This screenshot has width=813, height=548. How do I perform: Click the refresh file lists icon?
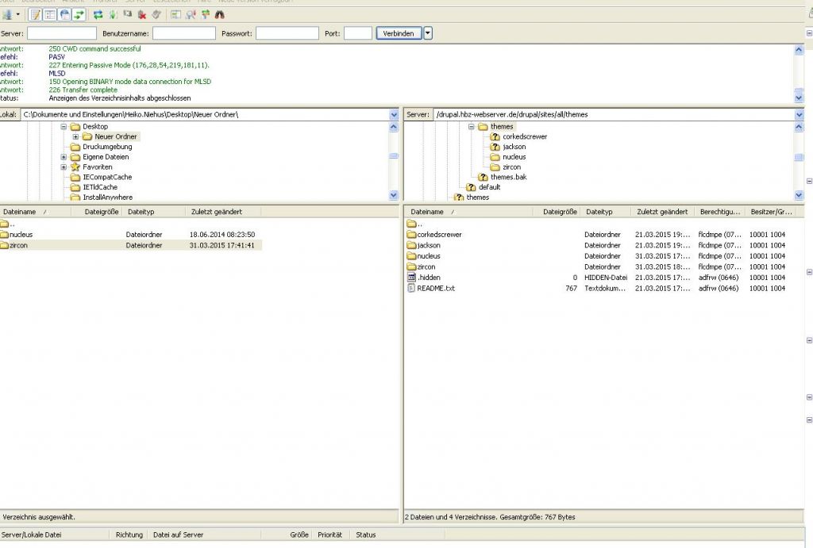pyautogui.click(x=98, y=14)
